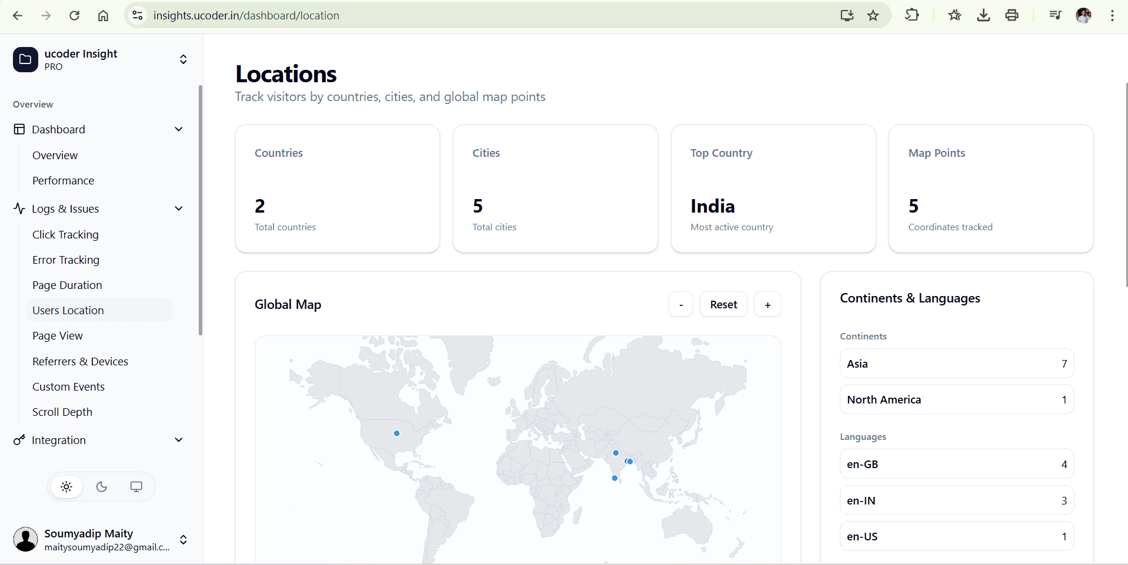Viewport: 1128px width, 565px height.
Task: Open the media control playlist icon
Action: click(1055, 15)
